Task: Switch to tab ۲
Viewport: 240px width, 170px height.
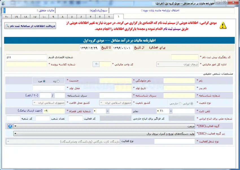Action: 109,17
